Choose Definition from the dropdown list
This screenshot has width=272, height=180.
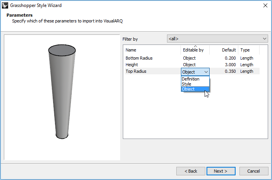[x=195, y=79]
